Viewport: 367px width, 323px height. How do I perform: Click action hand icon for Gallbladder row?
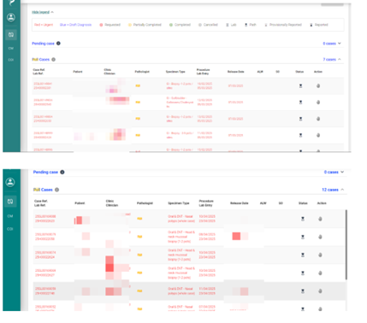[x=318, y=103]
